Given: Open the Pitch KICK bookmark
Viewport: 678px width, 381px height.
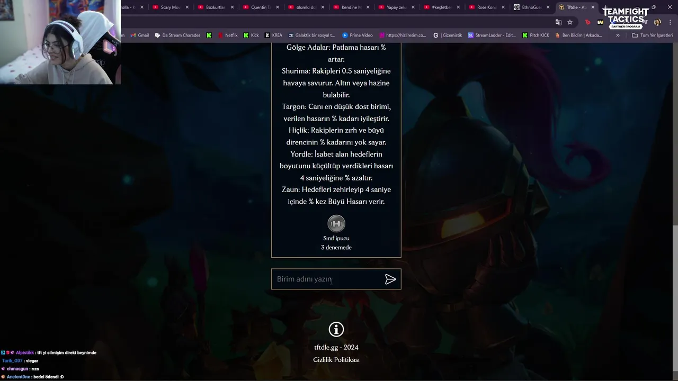Looking at the screenshot, I should [536, 35].
